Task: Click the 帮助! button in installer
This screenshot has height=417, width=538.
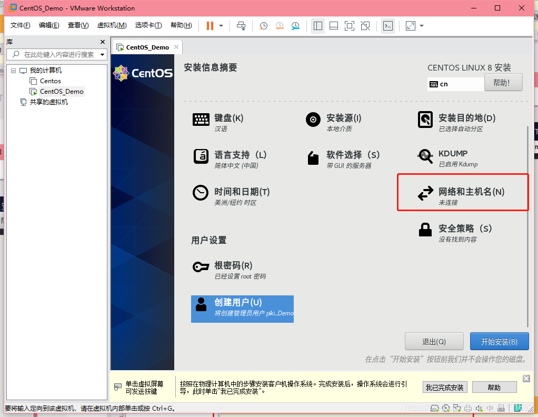Action: 503,82
